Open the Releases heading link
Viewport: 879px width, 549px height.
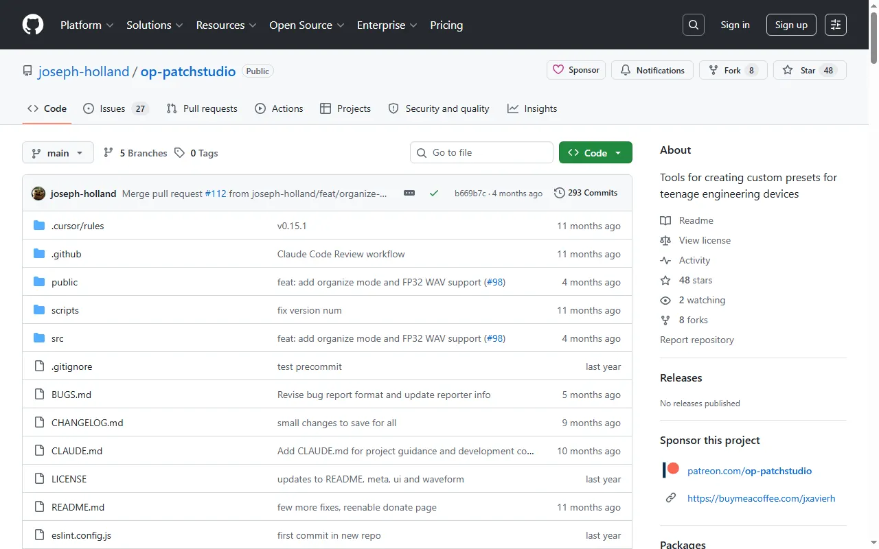point(681,378)
